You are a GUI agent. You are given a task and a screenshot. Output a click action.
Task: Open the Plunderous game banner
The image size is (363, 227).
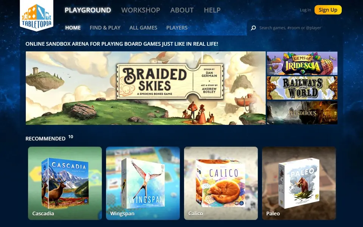coord(302,113)
